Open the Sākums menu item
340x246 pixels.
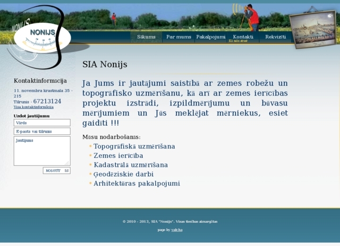[147, 37]
